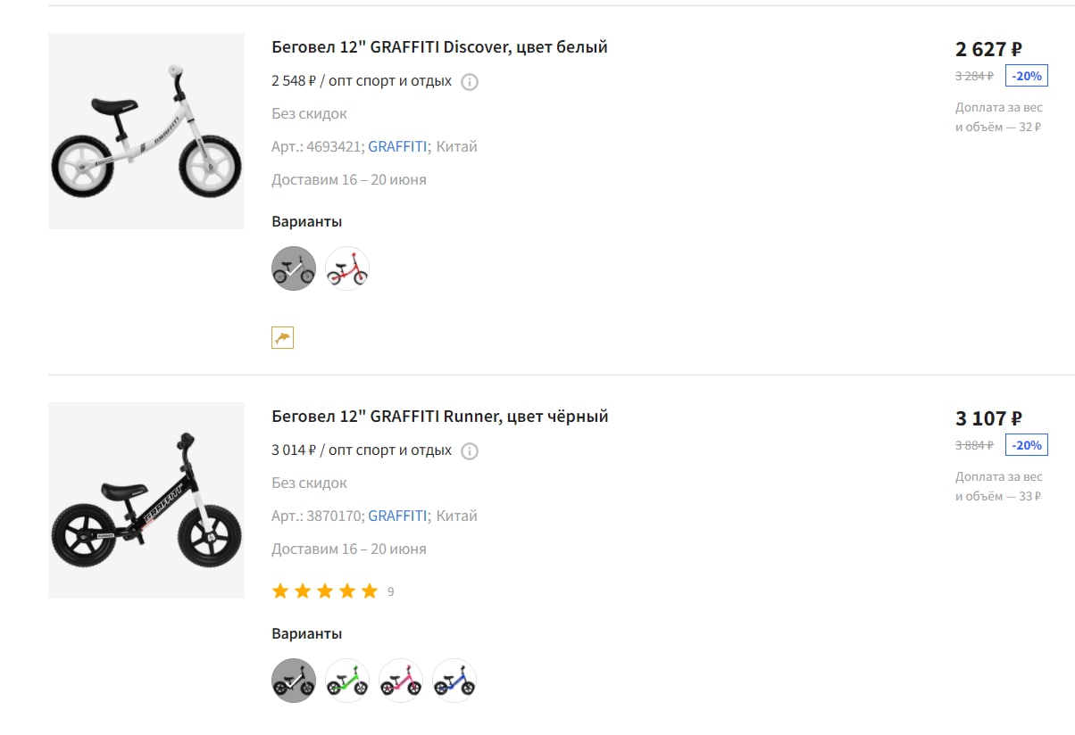
Task: Click GRAFFITI brand link for article 3870170
Action: (398, 516)
